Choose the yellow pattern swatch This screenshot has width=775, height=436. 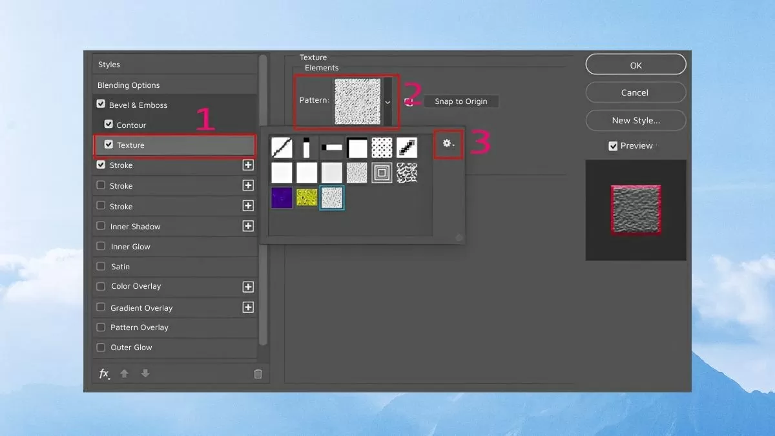[307, 198]
